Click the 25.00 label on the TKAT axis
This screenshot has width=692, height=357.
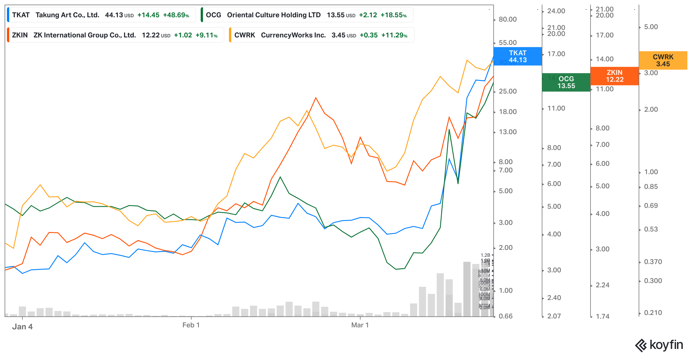coord(508,91)
